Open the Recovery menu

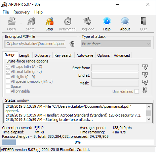(22, 12)
